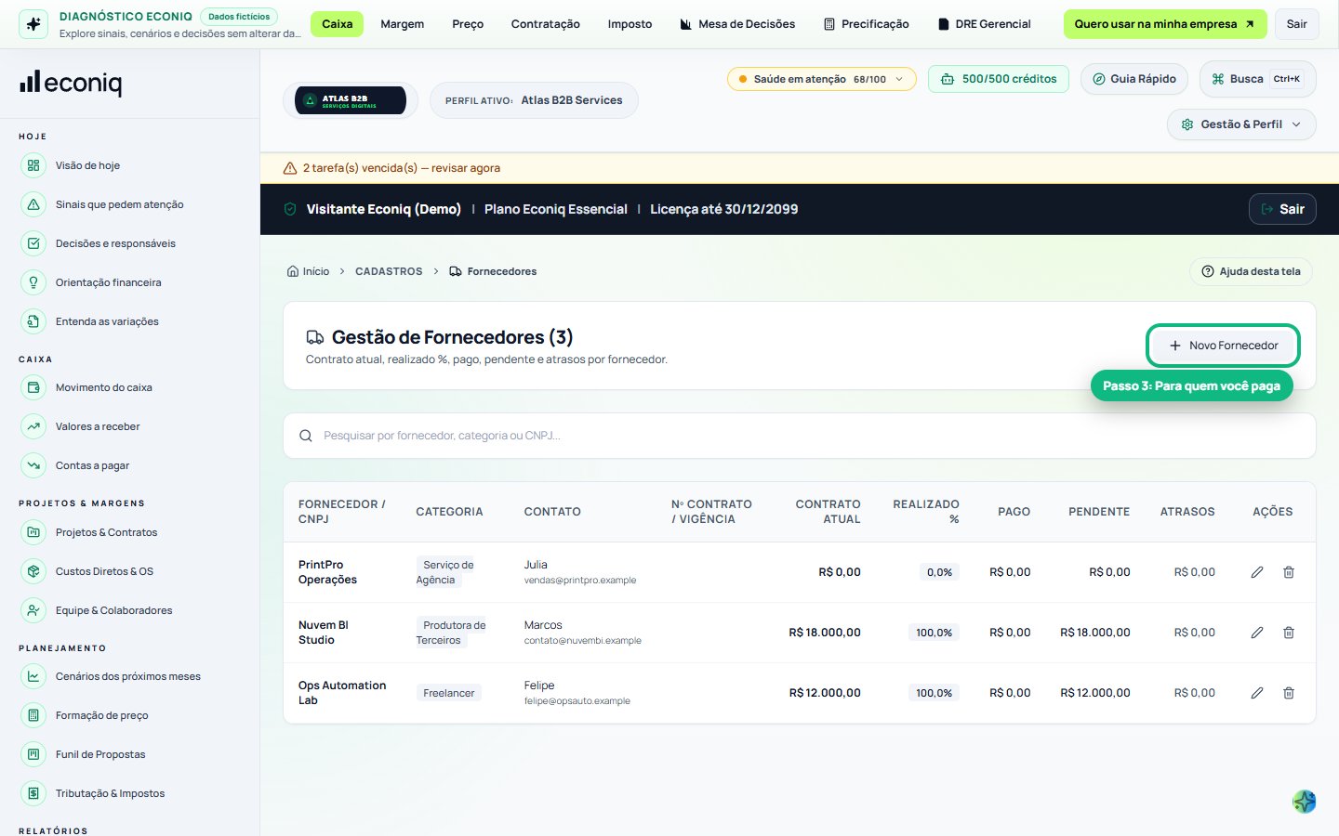Click Valores a receber trend icon

click(33, 426)
